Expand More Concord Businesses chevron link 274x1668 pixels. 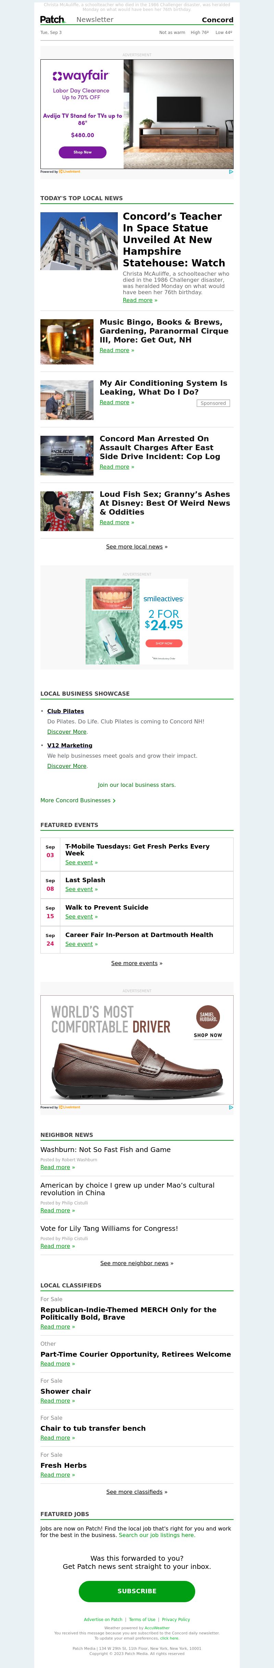point(78,800)
